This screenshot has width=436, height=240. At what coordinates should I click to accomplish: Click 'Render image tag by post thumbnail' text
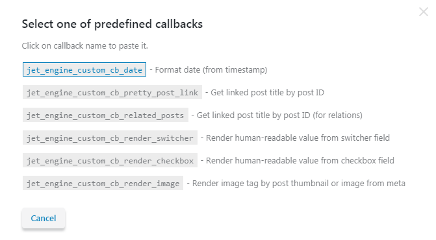pyautogui.click(x=261, y=184)
